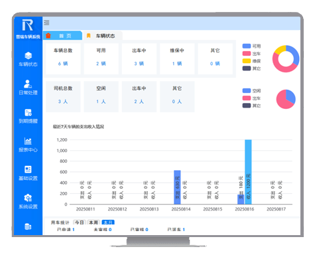Open 到期提醒 sidebar reminder icon
This screenshot has width=315, height=259.
[x=28, y=112]
